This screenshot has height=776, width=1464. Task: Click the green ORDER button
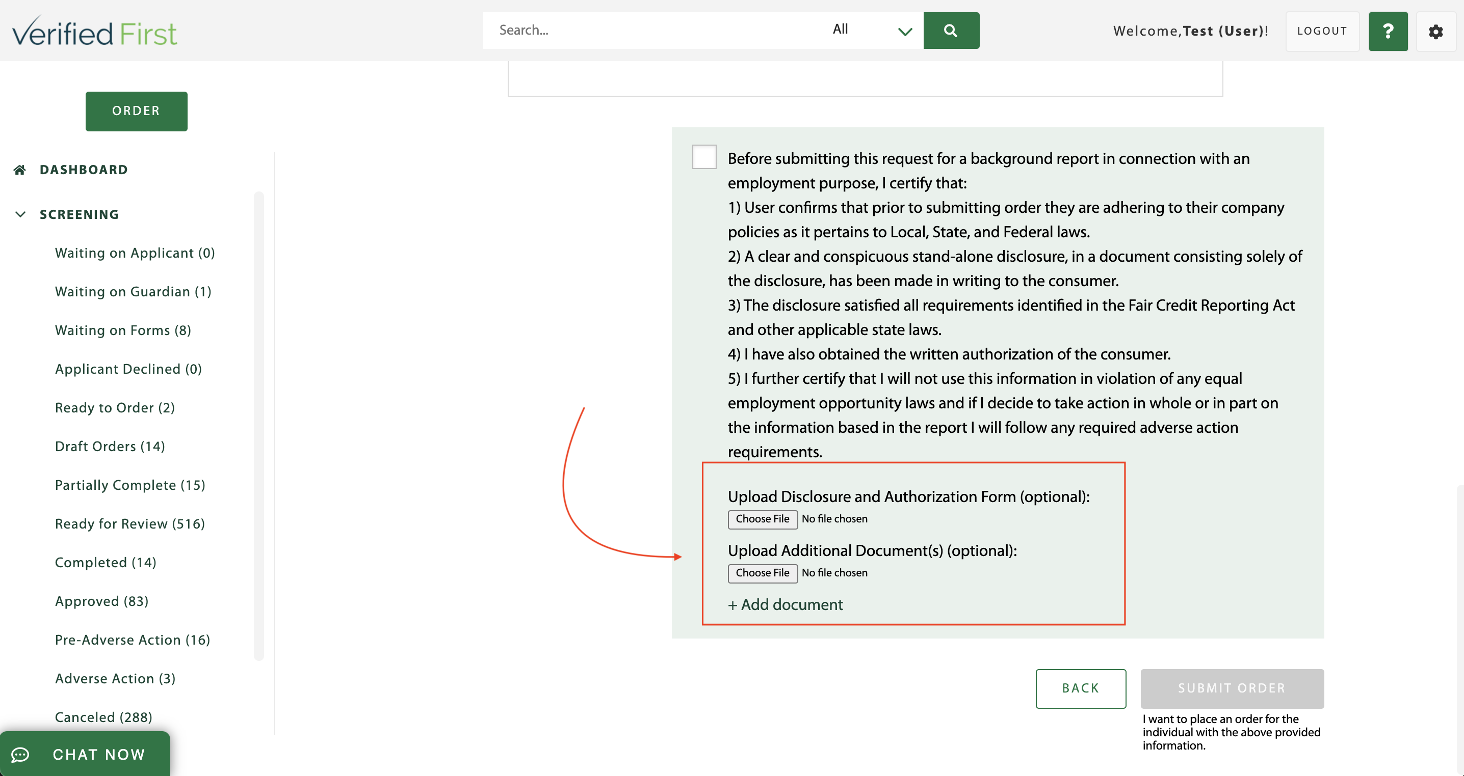tap(137, 112)
